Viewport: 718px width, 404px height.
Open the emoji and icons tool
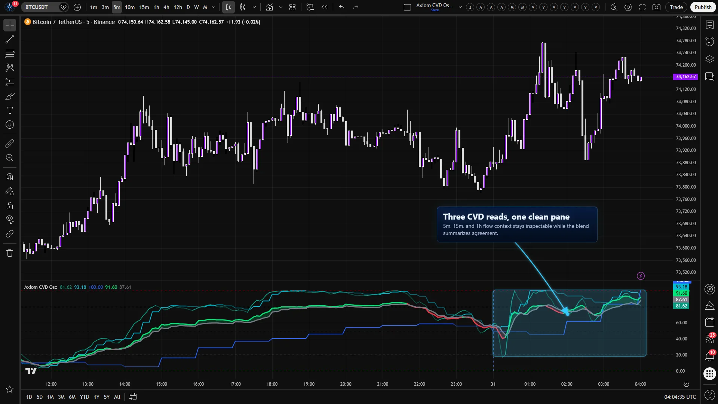click(10, 125)
